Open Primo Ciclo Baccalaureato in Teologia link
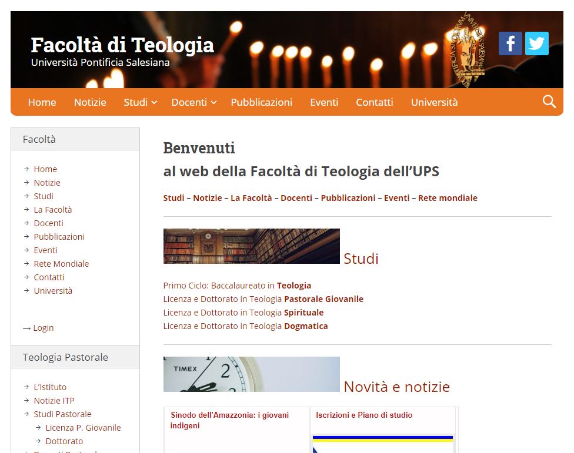The width and height of the screenshot is (574, 453). [237, 286]
